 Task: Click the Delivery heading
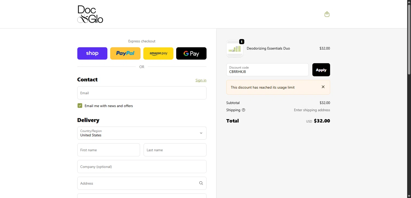point(88,120)
